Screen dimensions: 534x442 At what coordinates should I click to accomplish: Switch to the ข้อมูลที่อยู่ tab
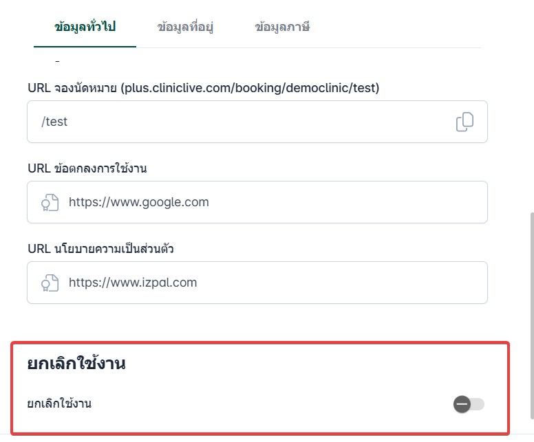coord(185,27)
